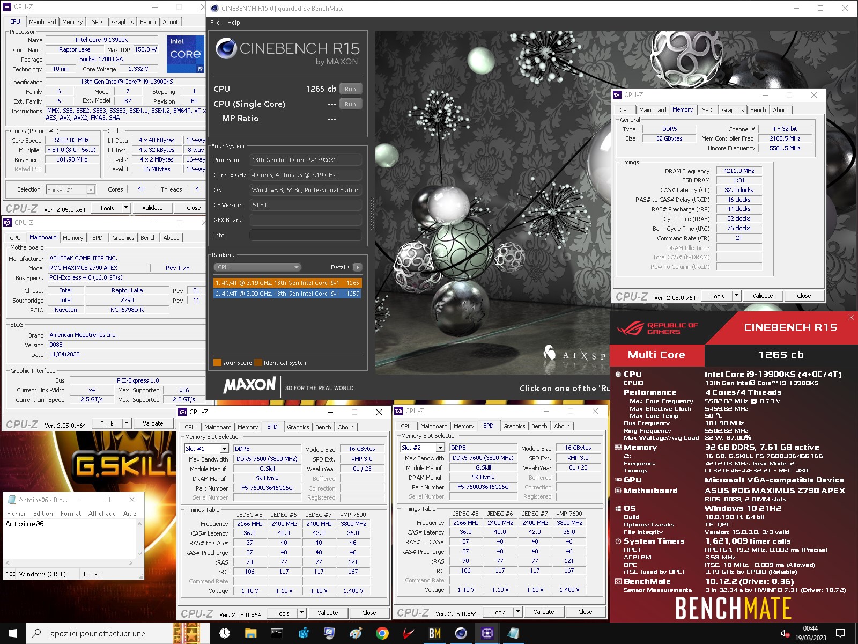
Task: Click Notepad vertical scrollbar down arrow
Action: [140, 554]
